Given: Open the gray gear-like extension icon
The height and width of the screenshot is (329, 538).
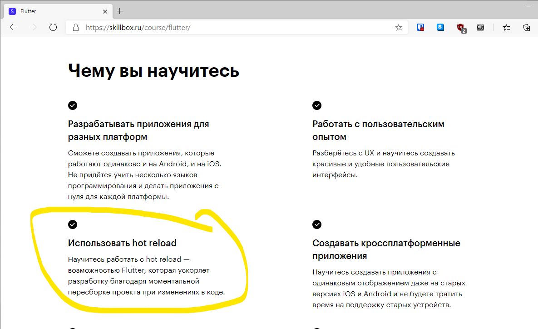Looking at the screenshot, I should [x=480, y=27].
